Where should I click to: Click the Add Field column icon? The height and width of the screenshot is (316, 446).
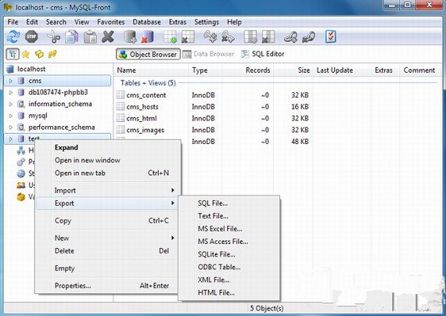[250, 37]
